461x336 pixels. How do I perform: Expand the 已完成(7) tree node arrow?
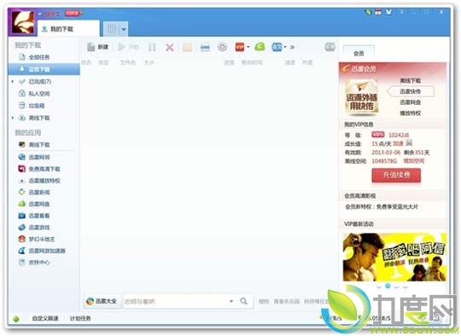point(13,81)
